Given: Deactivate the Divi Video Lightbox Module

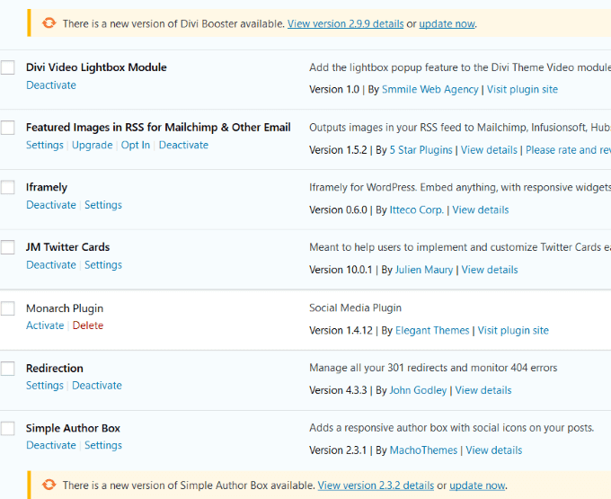Looking at the screenshot, I should [x=51, y=85].
